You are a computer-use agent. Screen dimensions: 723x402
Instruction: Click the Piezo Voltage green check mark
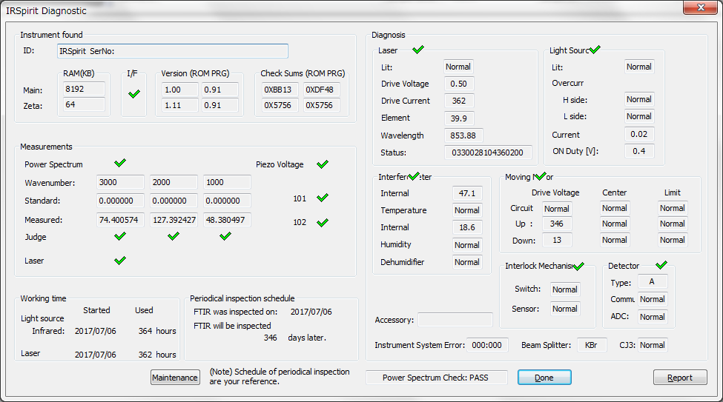click(323, 164)
